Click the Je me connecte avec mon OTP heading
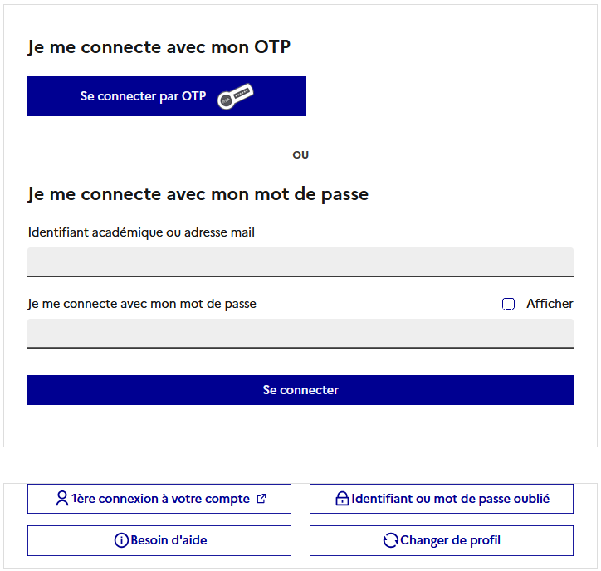This screenshot has height=571, width=601. click(x=159, y=47)
